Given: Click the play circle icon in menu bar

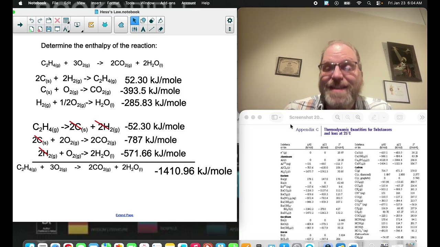Looking at the screenshot, I should (337, 3).
